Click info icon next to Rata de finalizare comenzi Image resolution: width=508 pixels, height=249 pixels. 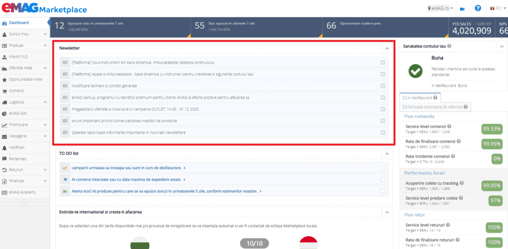point(458,141)
